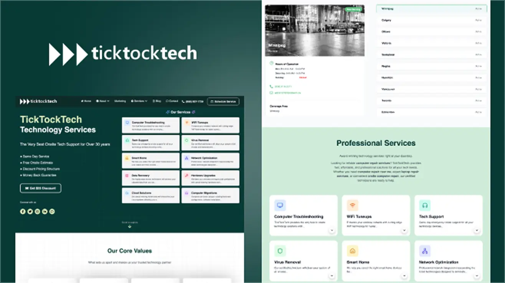Click the "Money Back Guarantee" bullet text
Viewport: 505px width, 283px height.
point(39,175)
